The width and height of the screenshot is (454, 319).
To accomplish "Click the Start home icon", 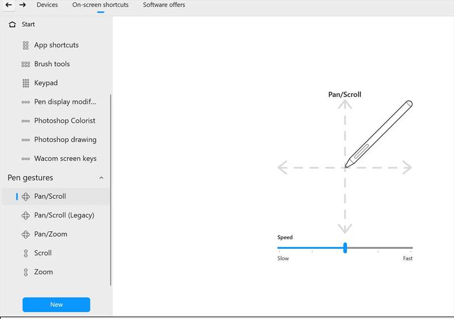I will click(x=12, y=24).
